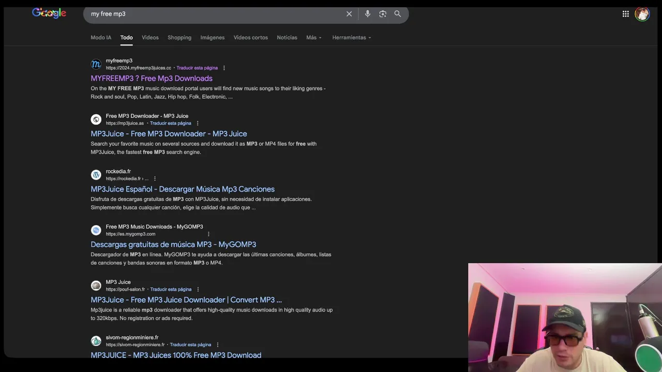Switch to Videos cortos tab
The width and height of the screenshot is (662, 372).
(x=251, y=37)
